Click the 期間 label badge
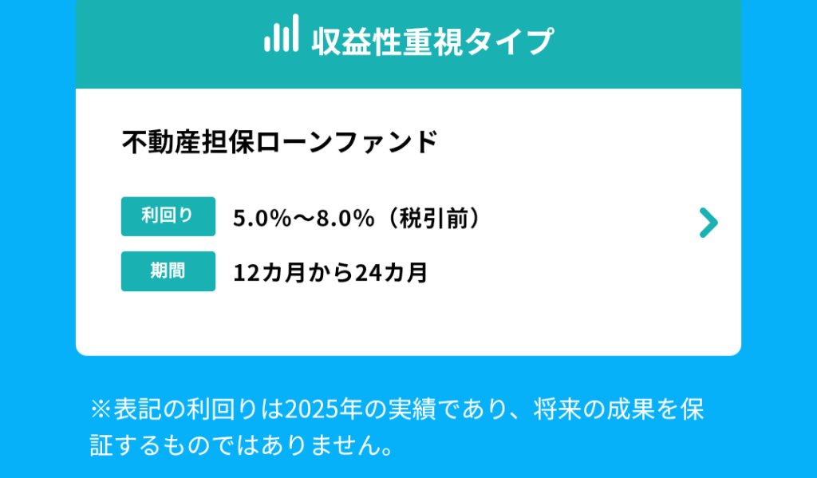The width and height of the screenshot is (817, 478). [x=168, y=271]
